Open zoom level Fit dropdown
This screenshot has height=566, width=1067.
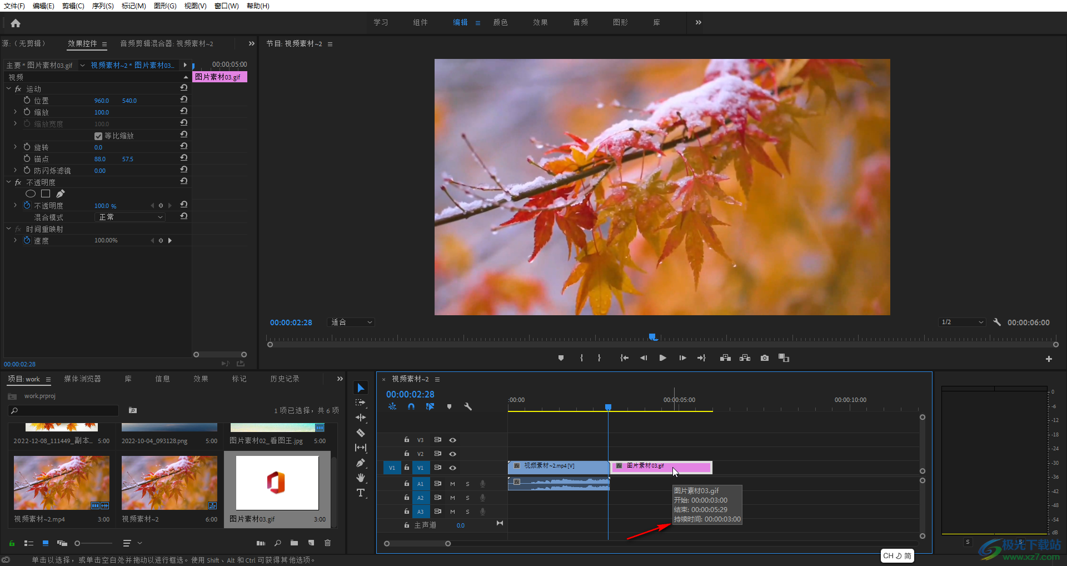tap(351, 322)
